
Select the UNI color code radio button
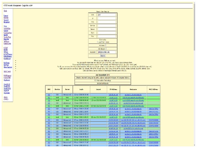click(x=97, y=42)
